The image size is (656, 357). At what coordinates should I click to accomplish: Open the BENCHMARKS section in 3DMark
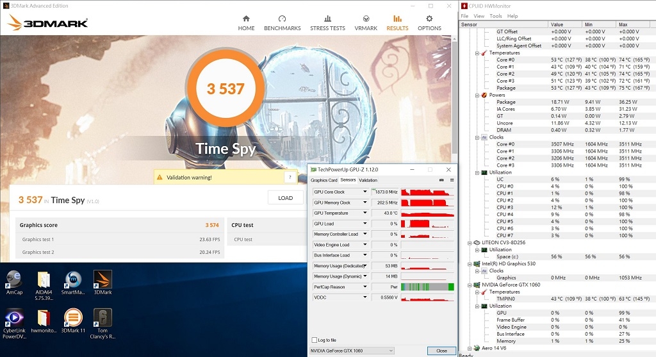(x=282, y=23)
